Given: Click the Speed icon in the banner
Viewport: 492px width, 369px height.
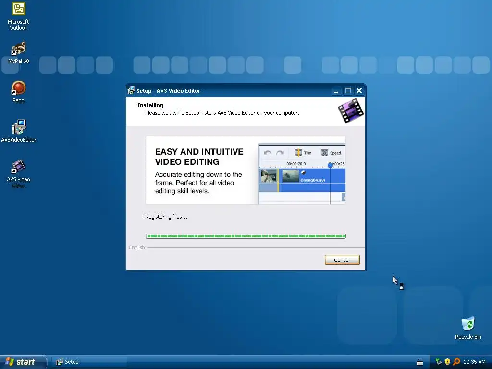Looking at the screenshot, I should 324,153.
